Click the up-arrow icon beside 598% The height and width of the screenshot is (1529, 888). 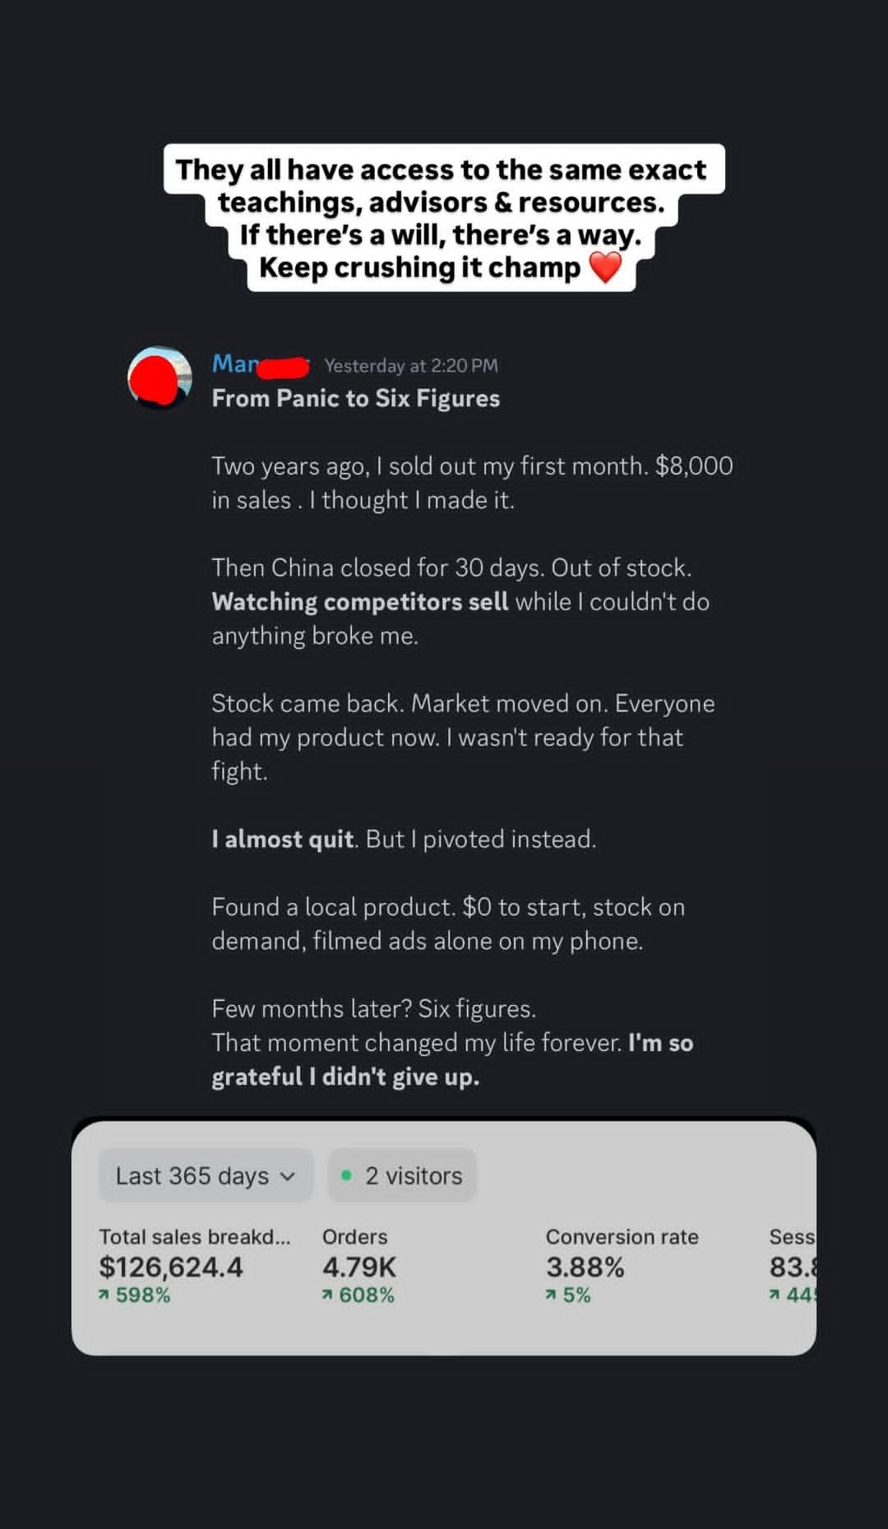click(104, 1295)
